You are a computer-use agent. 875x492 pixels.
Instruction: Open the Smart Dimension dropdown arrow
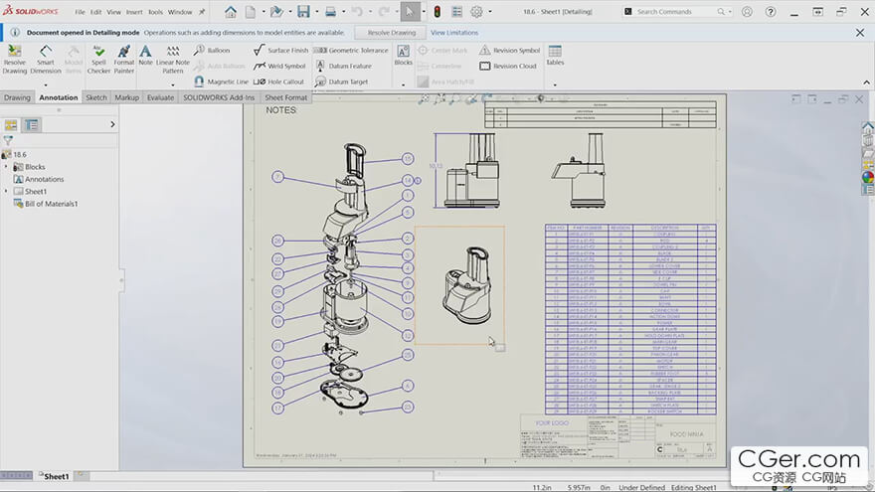coord(45,84)
